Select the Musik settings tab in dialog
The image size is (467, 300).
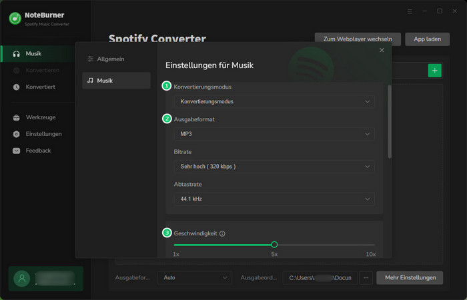[x=116, y=81]
